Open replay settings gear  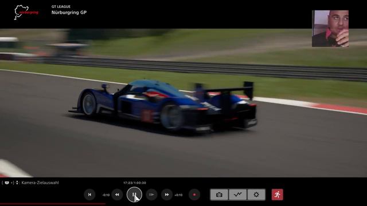pos(256,195)
